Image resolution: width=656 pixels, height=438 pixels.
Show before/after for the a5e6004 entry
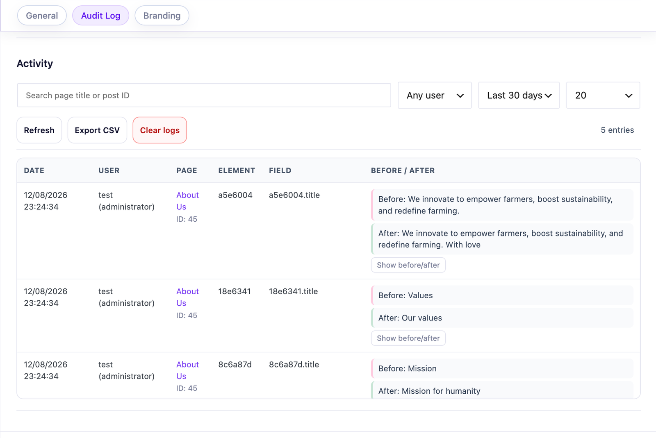408,265
